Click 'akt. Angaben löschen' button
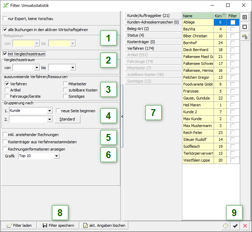The image size is (252, 232). (x=104, y=225)
